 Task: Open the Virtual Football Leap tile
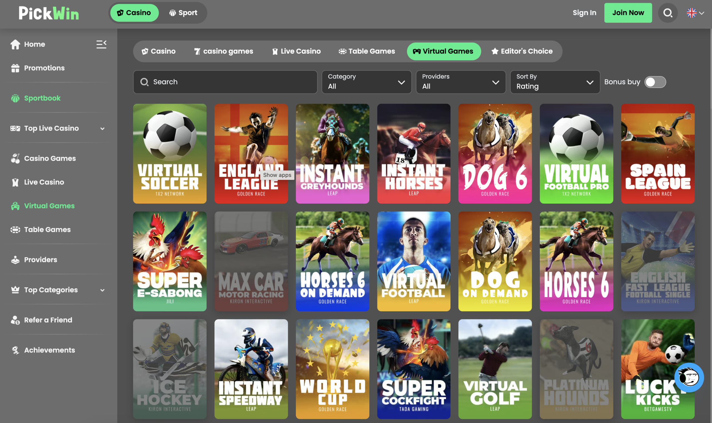(414, 261)
